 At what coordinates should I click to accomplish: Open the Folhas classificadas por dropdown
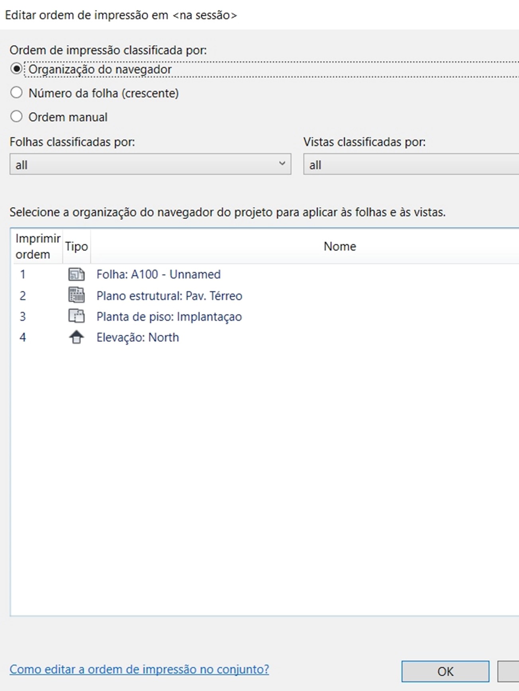[150, 164]
